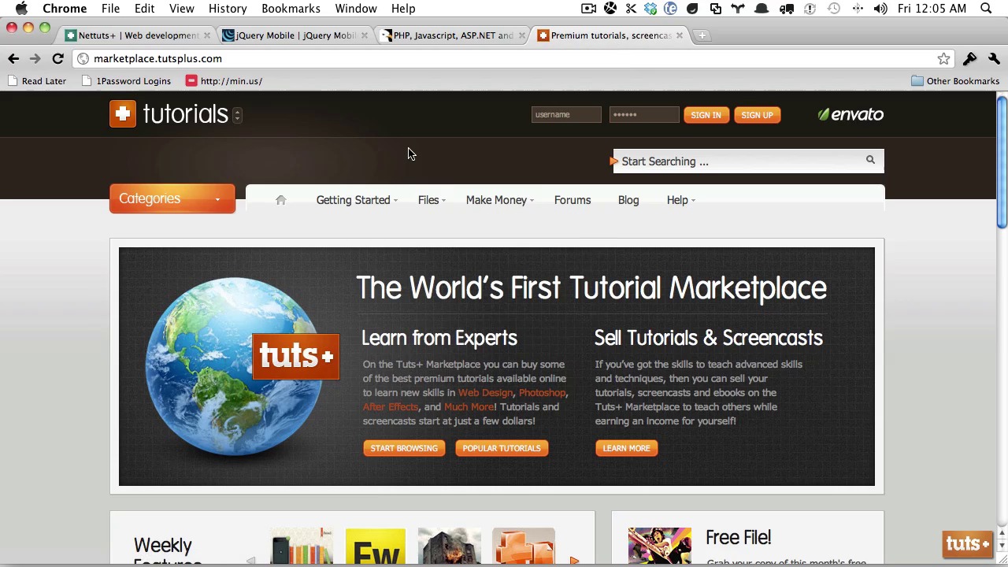Open the Chrome wrench settings menu

[x=994, y=58]
